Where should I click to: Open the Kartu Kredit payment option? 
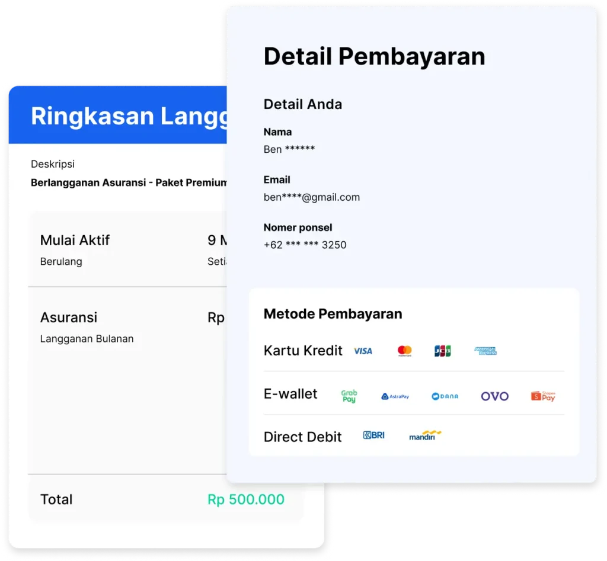303,351
